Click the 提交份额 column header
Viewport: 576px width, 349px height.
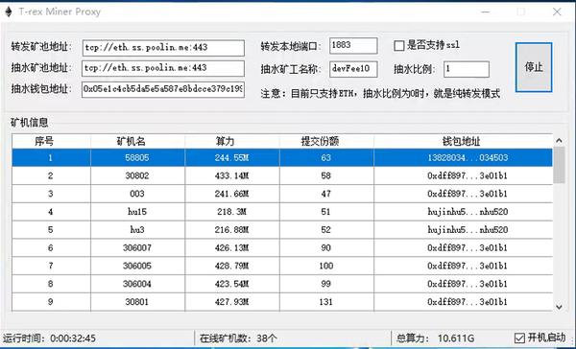click(x=326, y=141)
